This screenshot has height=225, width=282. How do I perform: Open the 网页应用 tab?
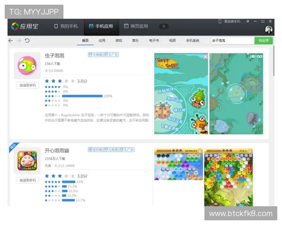tap(136, 26)
